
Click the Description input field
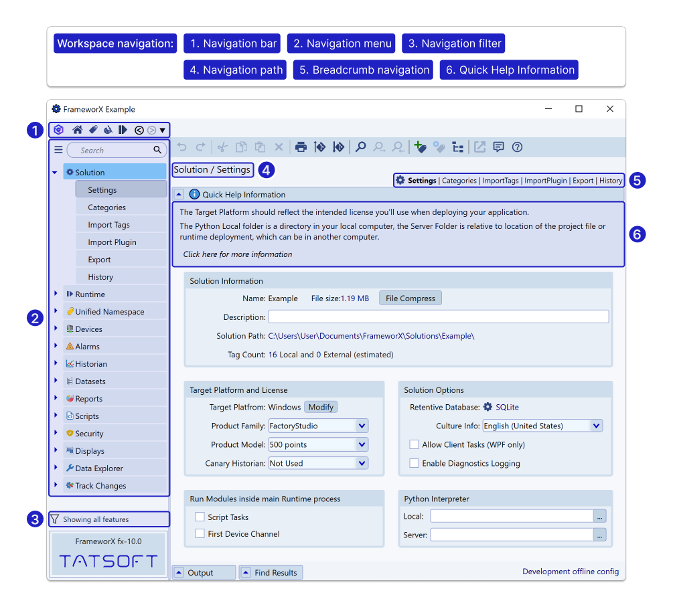point(438,317)
